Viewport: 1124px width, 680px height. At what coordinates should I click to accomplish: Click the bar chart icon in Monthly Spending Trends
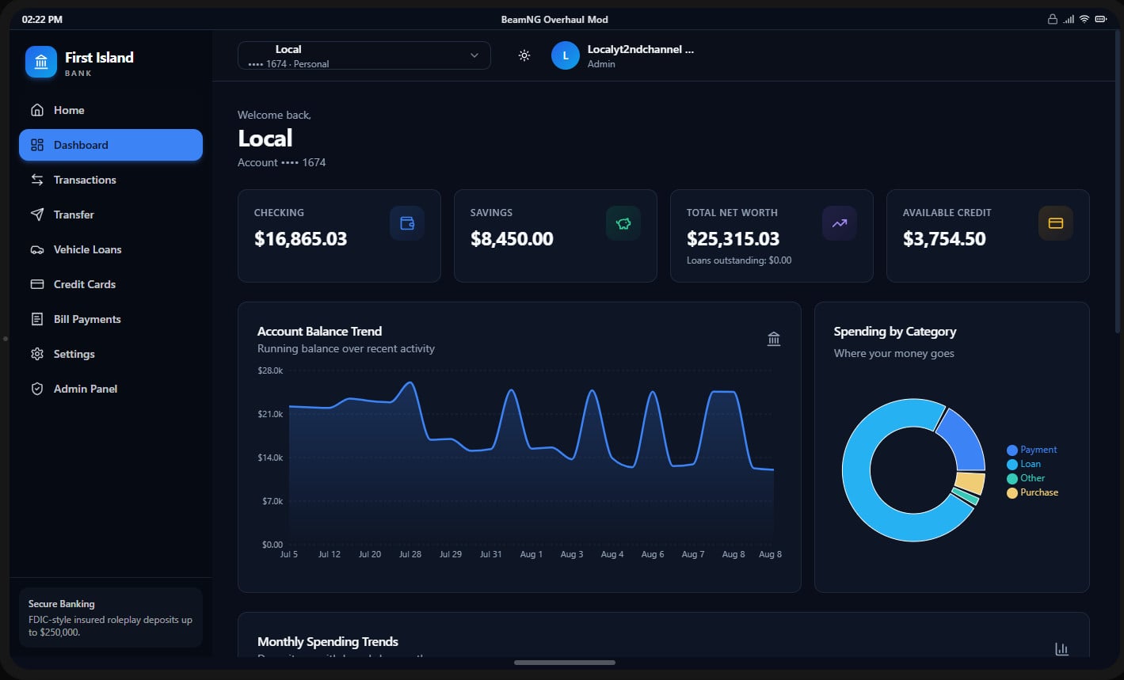1062,649
